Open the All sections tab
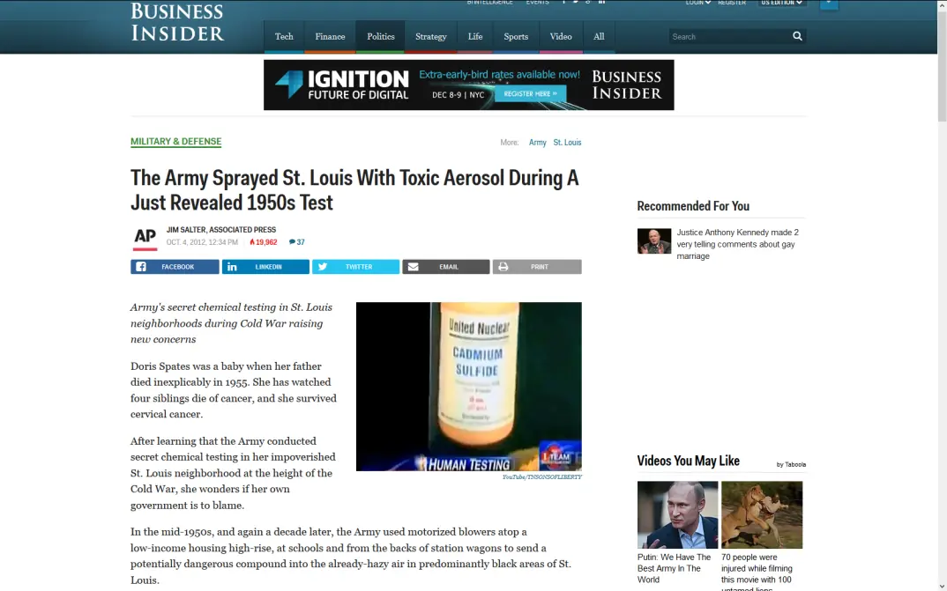The image size is (947, 591). 599,37
